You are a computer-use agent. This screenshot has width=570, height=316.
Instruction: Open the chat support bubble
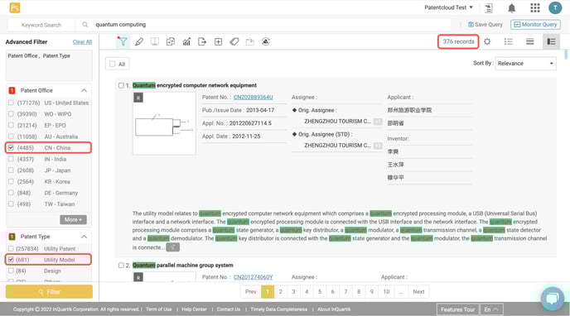click(552, 299)
